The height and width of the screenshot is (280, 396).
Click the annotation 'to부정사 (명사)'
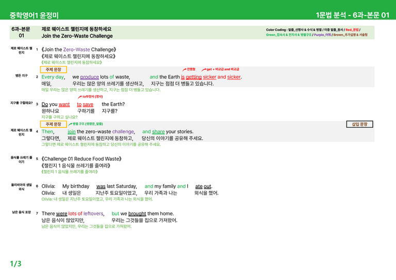[92, 96]
